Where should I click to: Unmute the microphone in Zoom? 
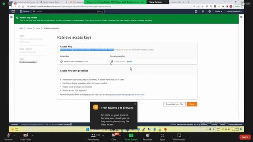point(8,137)
